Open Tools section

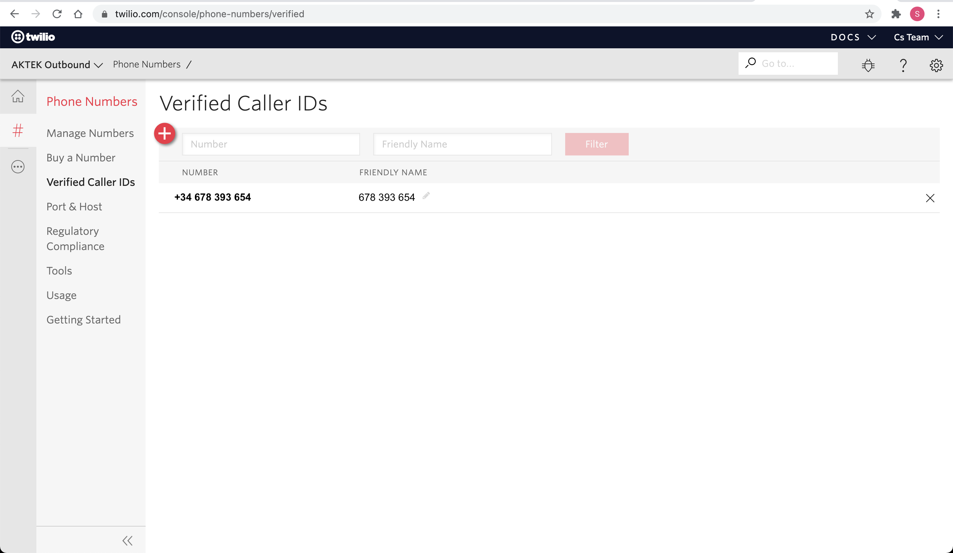[x=59, y=271]
